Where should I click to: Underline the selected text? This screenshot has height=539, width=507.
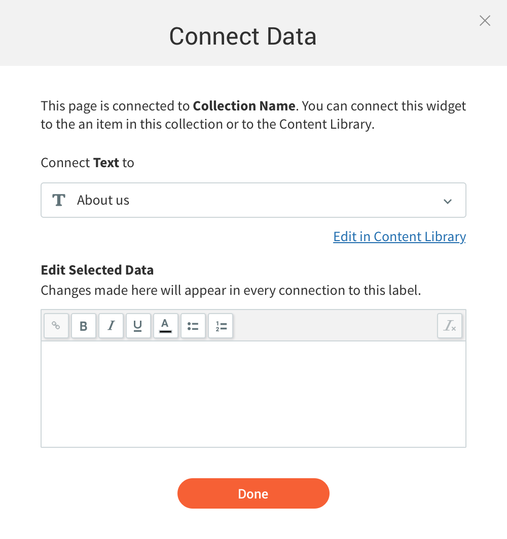138,326
